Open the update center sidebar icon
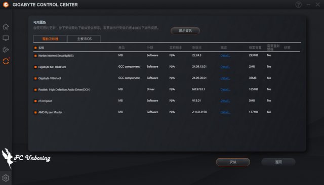Viewport: 324px width, 185px height. click(6, 61)
